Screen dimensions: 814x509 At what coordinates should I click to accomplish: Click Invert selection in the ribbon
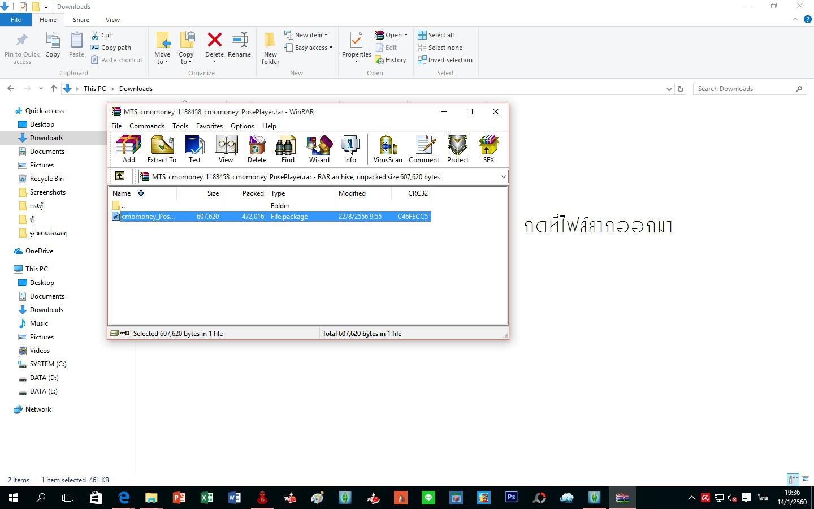(445, 60)
